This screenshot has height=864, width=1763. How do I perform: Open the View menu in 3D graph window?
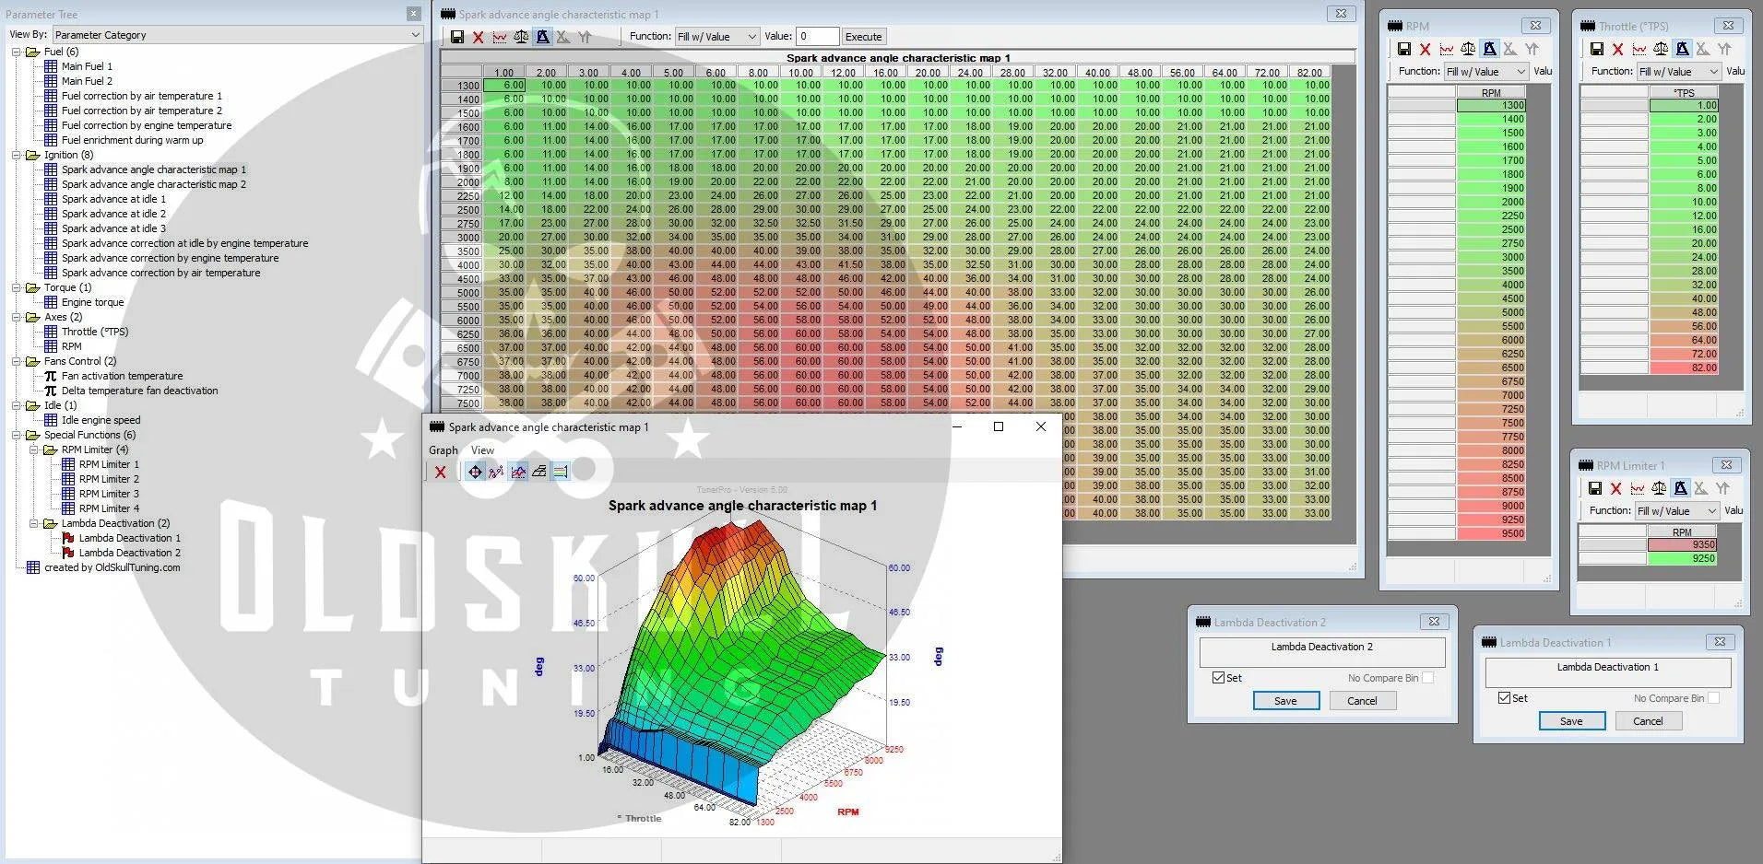pos(482,450)
